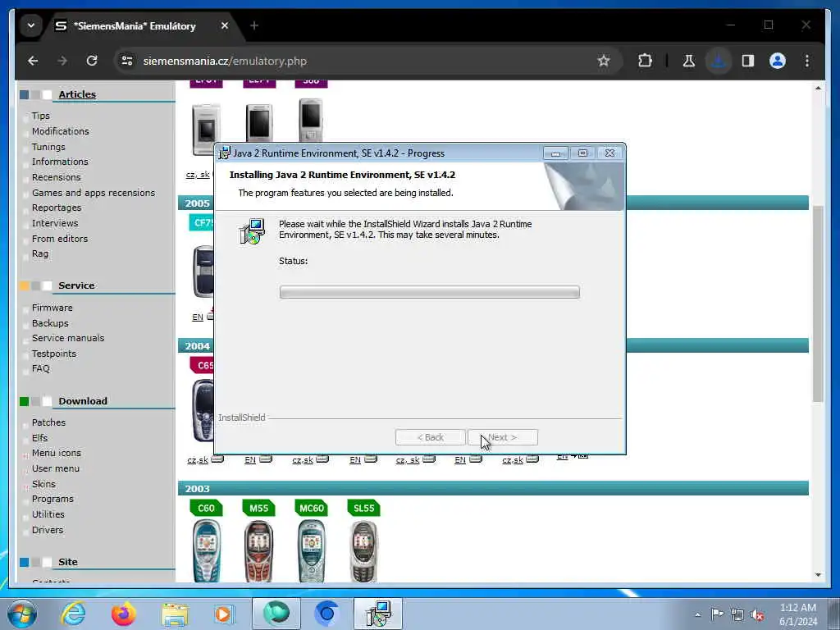Switch to the green globe taskbar app

coord(276,614)
